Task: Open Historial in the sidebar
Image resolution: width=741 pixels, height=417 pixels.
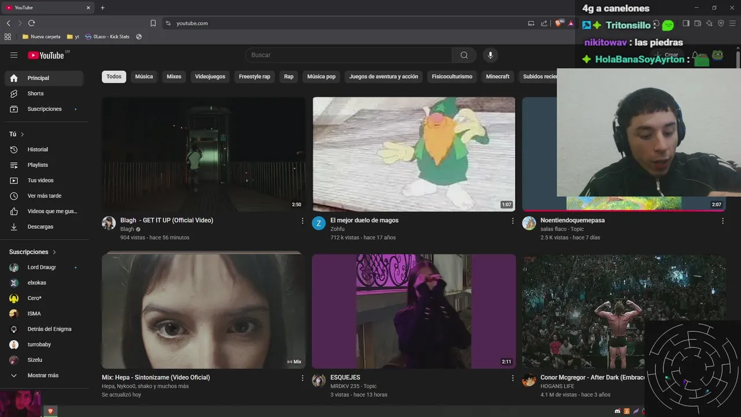Action: click(44, 149)
